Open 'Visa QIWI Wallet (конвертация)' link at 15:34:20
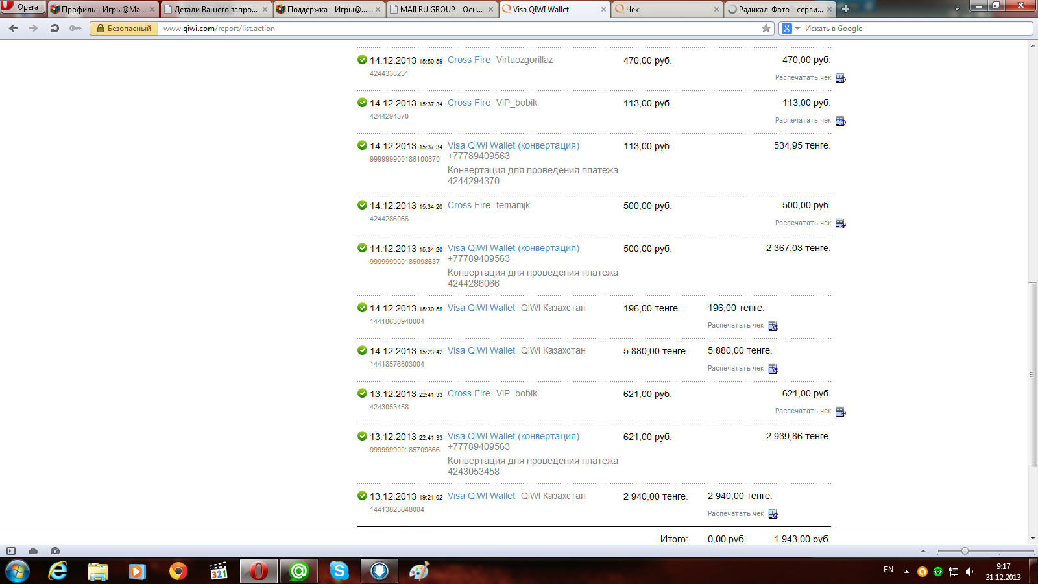The height and width of the screenshot is (584, 1038). click(x=513, y=248)
